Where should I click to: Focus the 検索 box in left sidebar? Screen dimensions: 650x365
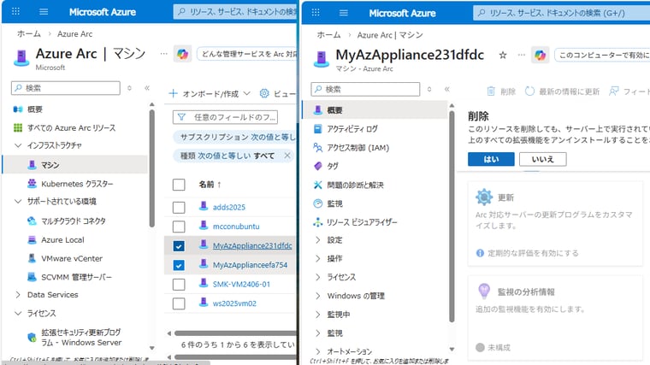(x=66, y=88)
